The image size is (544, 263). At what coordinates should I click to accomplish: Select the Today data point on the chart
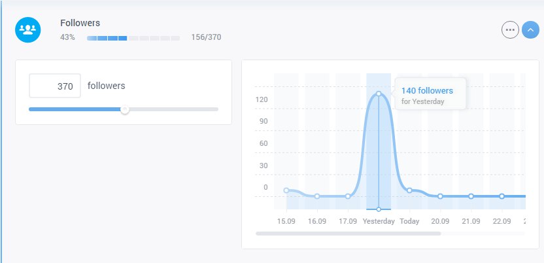click(409, 190)
